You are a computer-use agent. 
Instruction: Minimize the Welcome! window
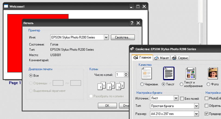click(x=131, y=7)
